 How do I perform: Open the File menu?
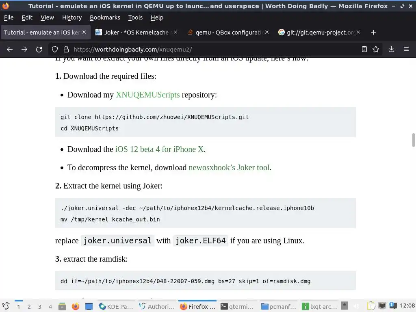point(9,17)
